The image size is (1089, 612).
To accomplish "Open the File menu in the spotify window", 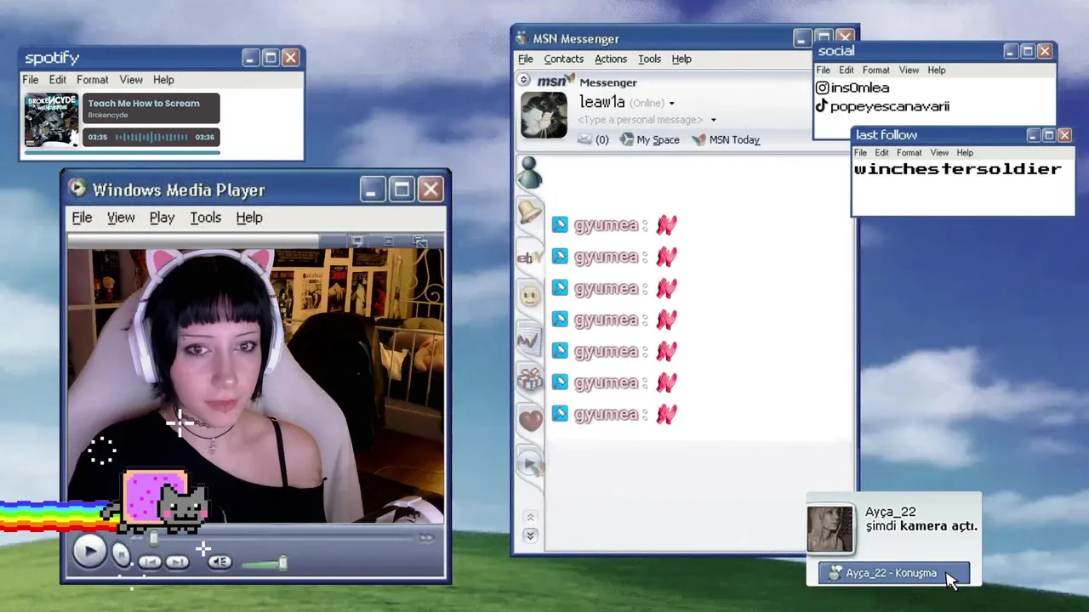I will 30,80.
